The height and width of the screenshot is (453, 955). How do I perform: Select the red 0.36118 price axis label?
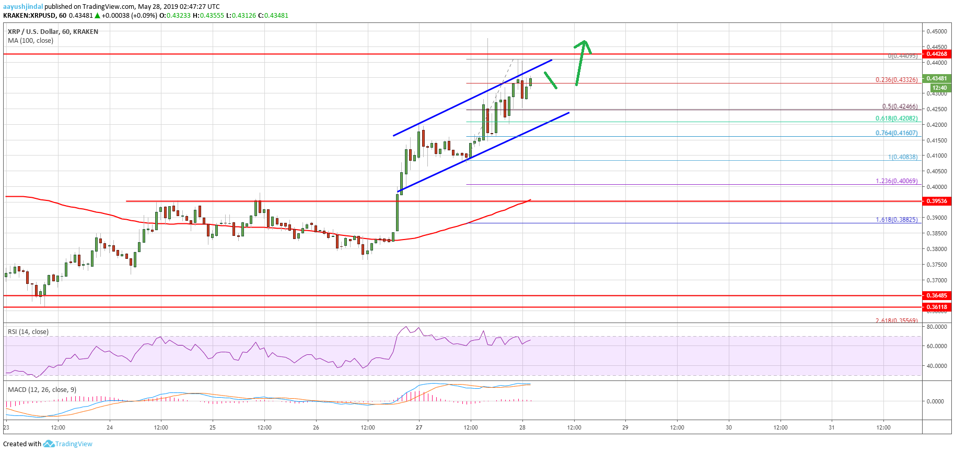point(936,307)
